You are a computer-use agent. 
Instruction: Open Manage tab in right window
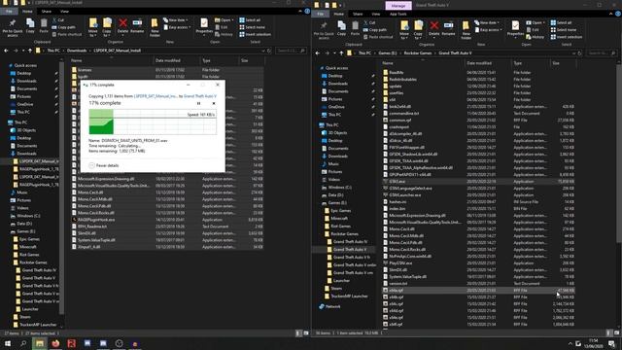(398, 6)
